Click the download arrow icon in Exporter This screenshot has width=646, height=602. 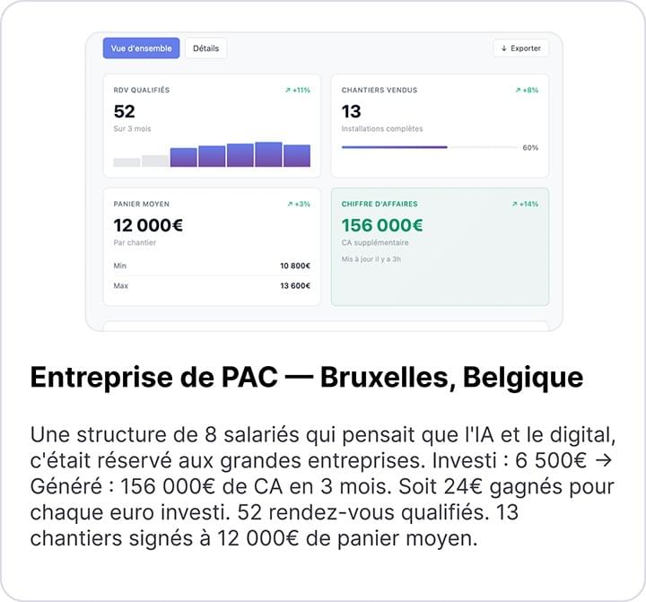(x=504, y=48)
